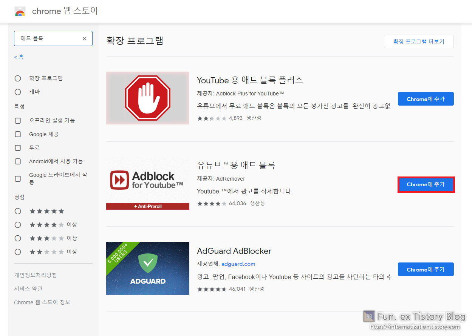The height and width of the screenshot is (336, 472).
Task: Add YouTube 용 애드 블록 플러스 to Chrome
Action: tap(426, 99)
